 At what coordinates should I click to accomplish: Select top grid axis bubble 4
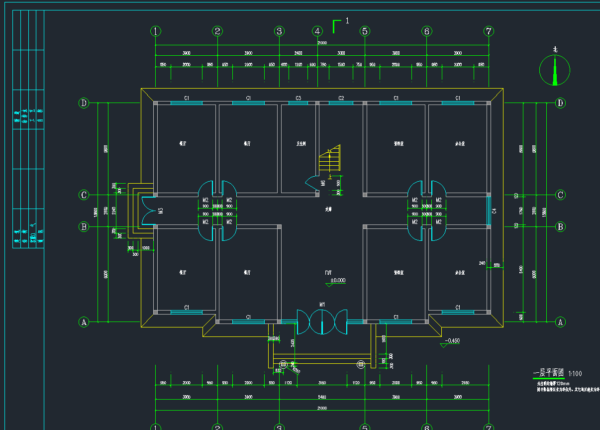coord(317,31)
